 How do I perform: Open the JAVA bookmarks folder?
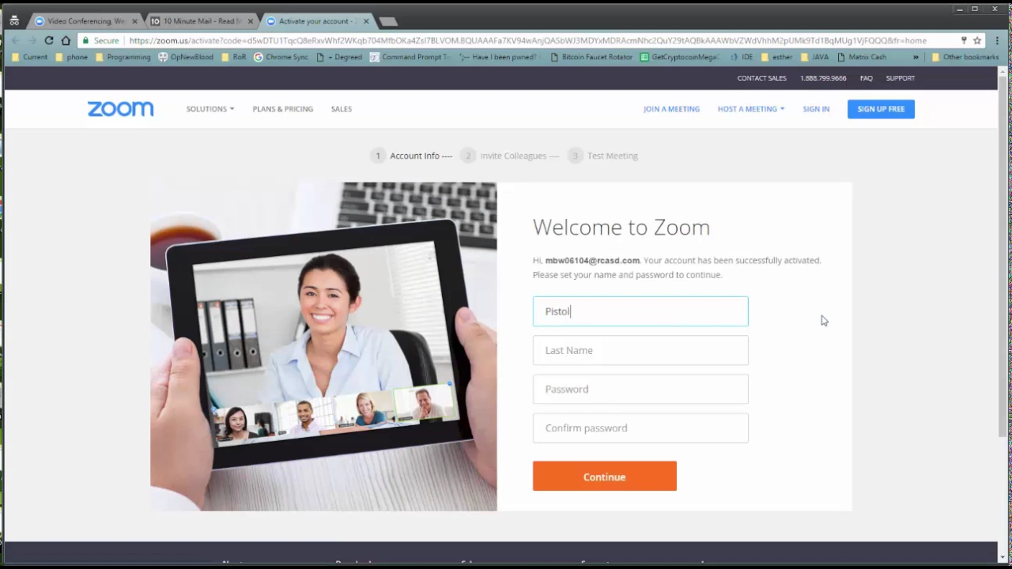pos(814,57)
